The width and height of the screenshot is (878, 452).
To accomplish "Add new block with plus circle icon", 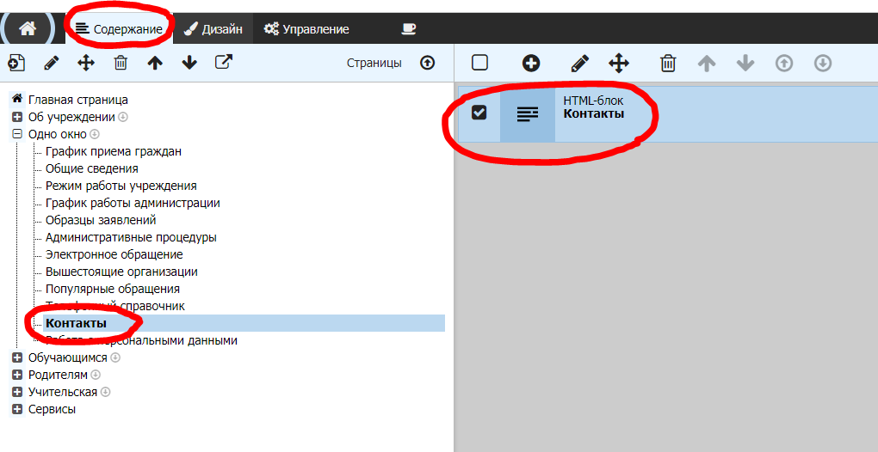I will point(531,63).
